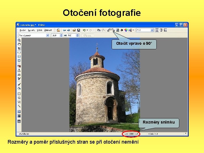Click the rotate right 90° icon
Image resolution: width=204 pixels, height=153 pixels.
tap(113, 30)
